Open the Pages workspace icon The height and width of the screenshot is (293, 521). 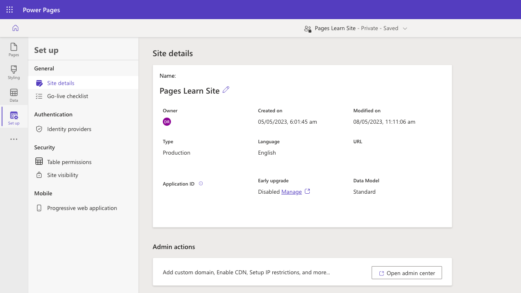click(x=13, y=50)
